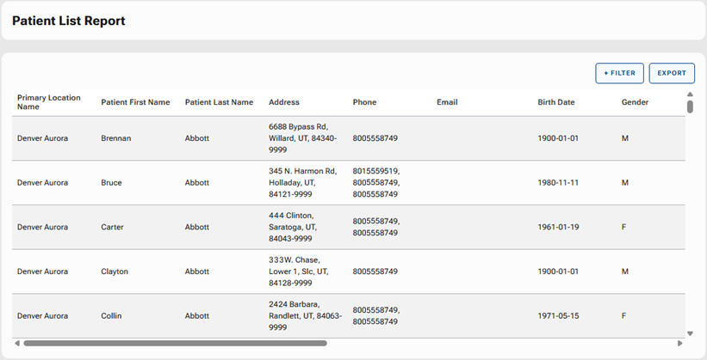Viewport: 707px width, 360px height.
Task: Click the Phone column header
Action: tap(364, 102)
